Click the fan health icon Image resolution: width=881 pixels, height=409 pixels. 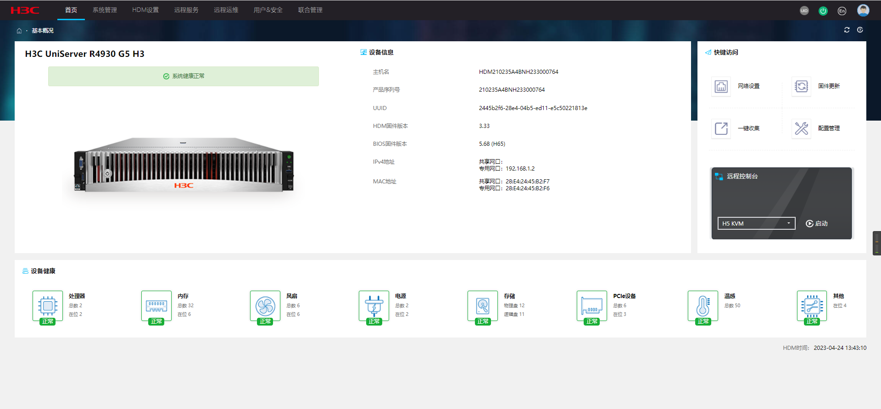(265, 306)
